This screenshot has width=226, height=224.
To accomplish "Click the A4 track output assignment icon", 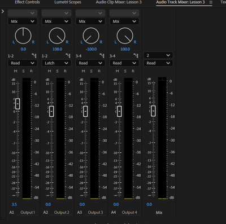I will (136, 56).
